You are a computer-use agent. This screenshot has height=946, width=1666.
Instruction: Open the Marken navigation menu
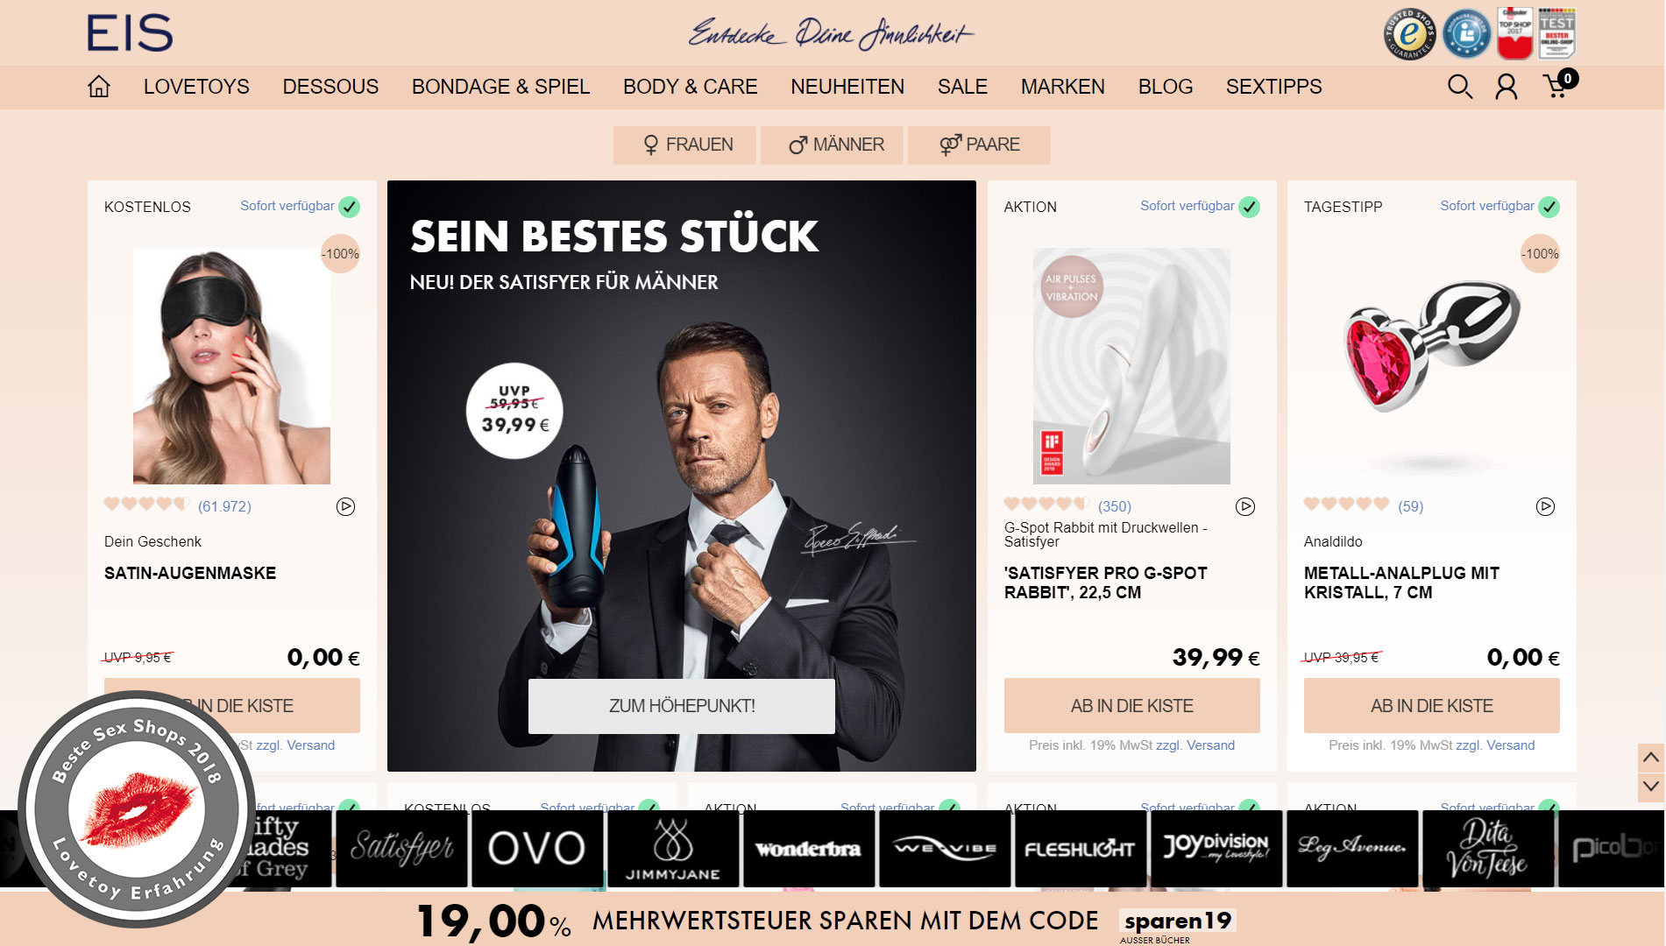coord(1062,87)
